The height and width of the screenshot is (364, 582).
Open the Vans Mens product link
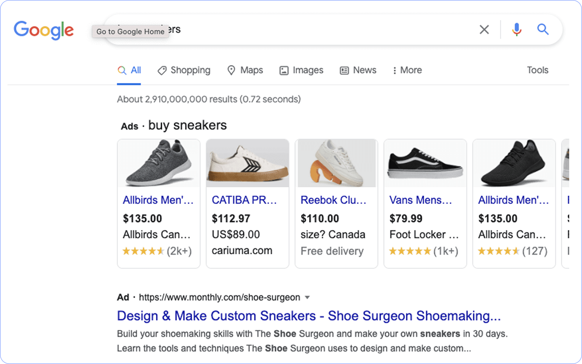pyautogui.click(x=421, y=200)
